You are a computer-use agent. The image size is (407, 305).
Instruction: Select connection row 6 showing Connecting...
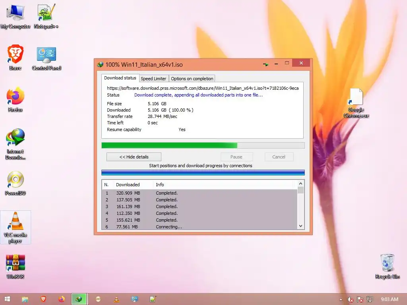[200, 226]
